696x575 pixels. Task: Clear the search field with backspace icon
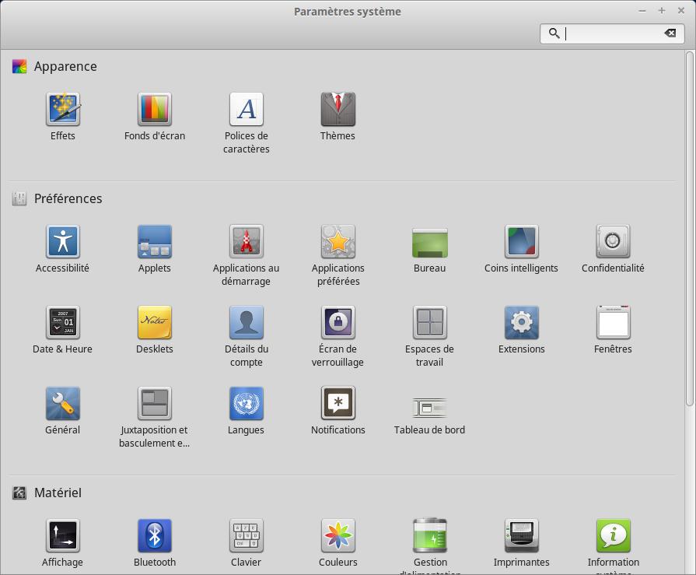pyautogui.click(x=670, y=33)
